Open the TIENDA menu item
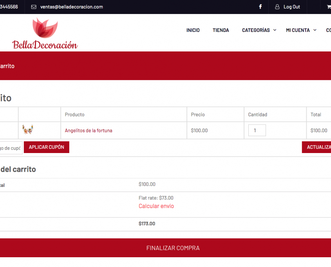This screenshot has height=267, width=331. coord(221,30)
